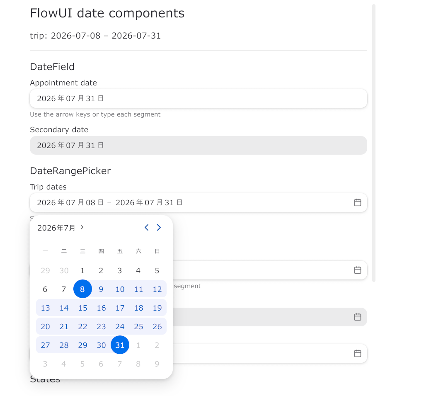Click the next-month day 9 in the last row

click(157, 364)
